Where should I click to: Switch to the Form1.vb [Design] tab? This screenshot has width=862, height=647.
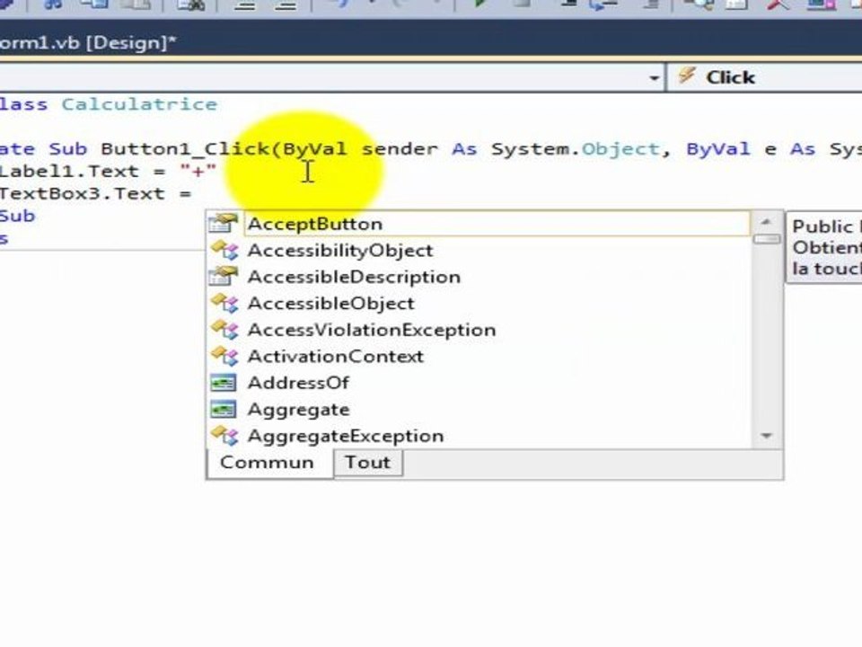(88, 42)
